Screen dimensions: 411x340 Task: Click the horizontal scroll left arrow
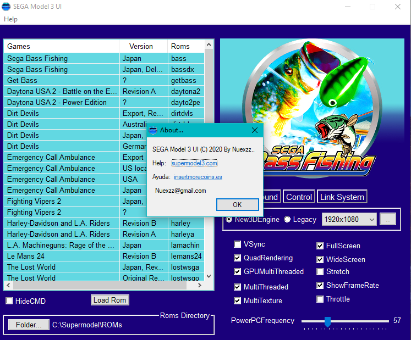point(9,285)
